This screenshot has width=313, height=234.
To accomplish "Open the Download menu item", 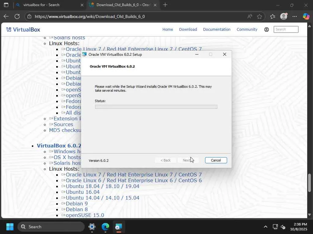I will click(x=188, y=30).
